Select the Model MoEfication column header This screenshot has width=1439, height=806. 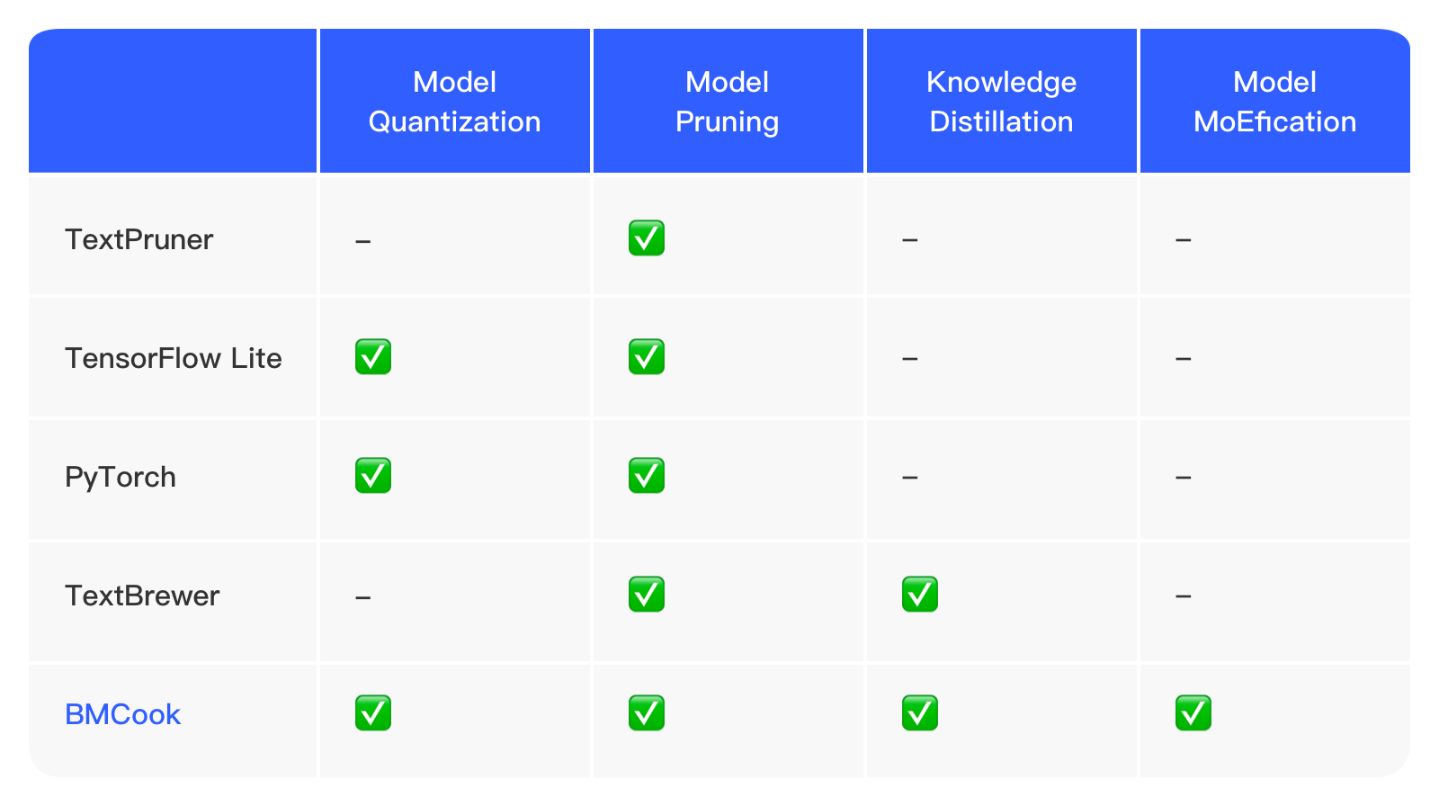click(x=1275, y=102)
